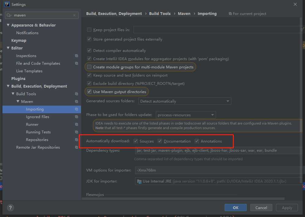Enable 'Keep project files in' checkbox
Image resolution: width=305 pixels, height=217 pixels.
[x=89, y=30]
